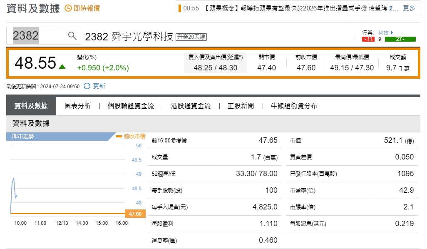427x249 pixels.
Task: Open the 蘋果概念 news headline
Action: 300,8
